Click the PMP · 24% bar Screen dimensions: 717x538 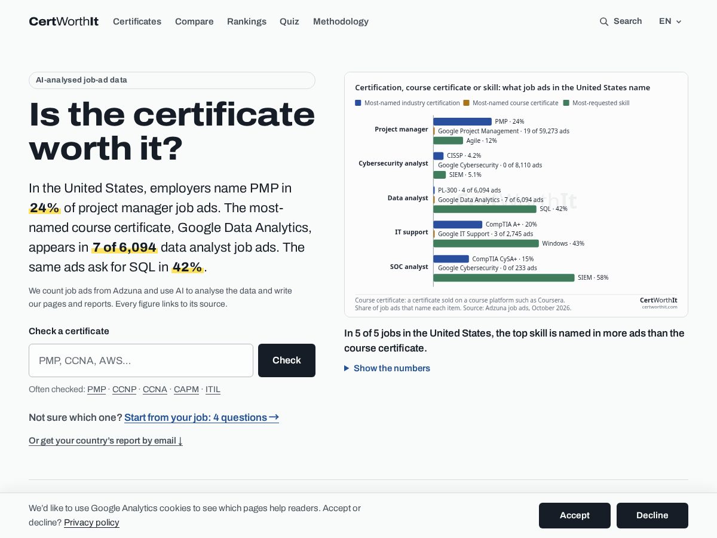coord(462,121)
